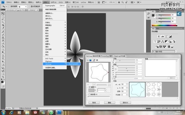This screenshot has width=185, height=115.
Task: Select the Move tool in toolbox
Action: 3,13
